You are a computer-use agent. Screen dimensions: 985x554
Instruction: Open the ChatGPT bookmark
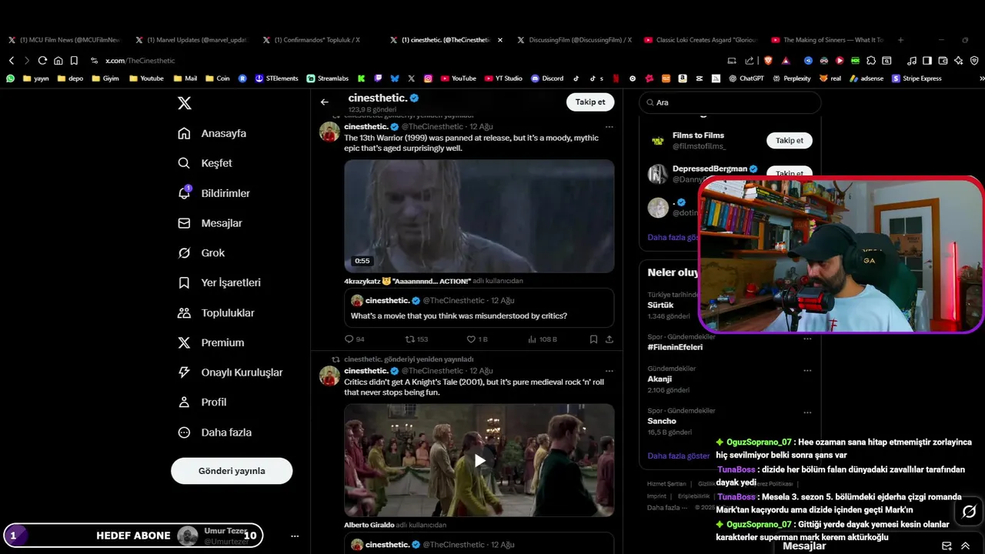point(746,78)
